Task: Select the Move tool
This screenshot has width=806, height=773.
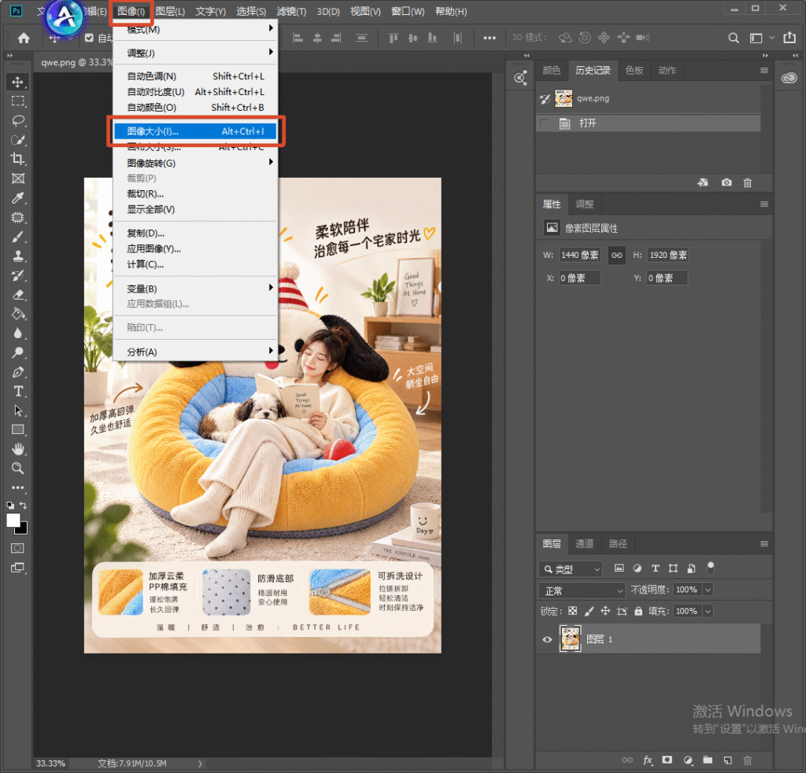Action: pyautogui.click(x=18, y=83)
